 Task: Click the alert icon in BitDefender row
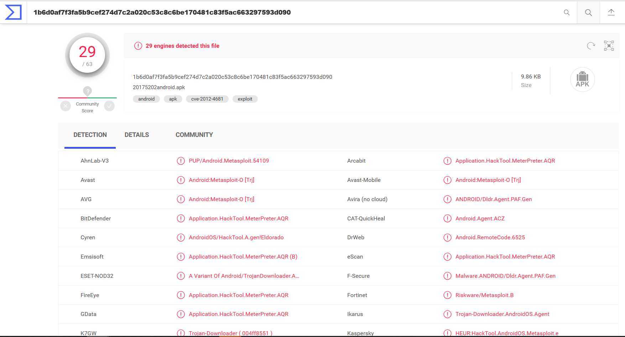point(181,219)
